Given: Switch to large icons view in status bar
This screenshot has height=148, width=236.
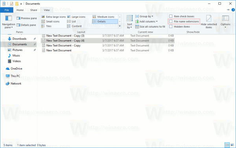Looking at the screenshot, I should pyautogui.click(x=232, y=145).
